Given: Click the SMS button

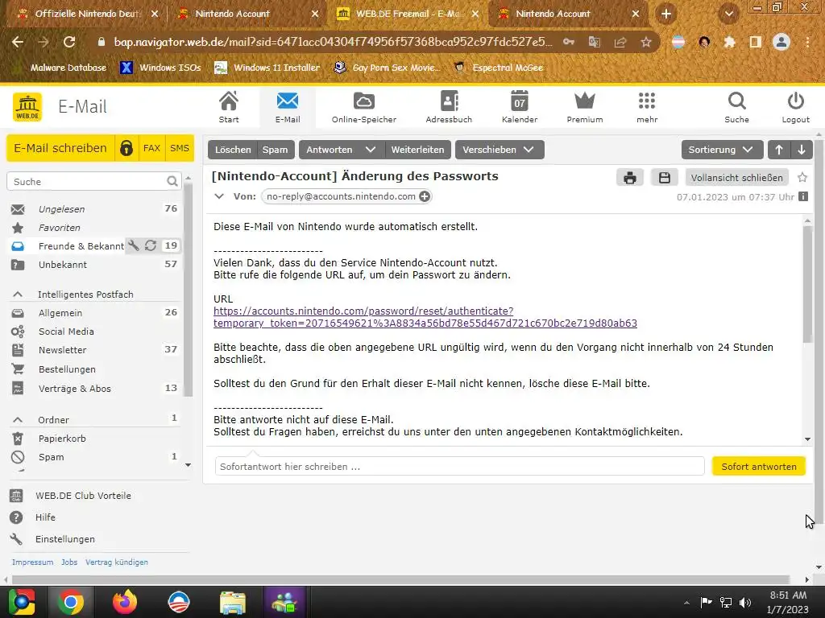Looking at the screenshot, I should coord(180,148).
